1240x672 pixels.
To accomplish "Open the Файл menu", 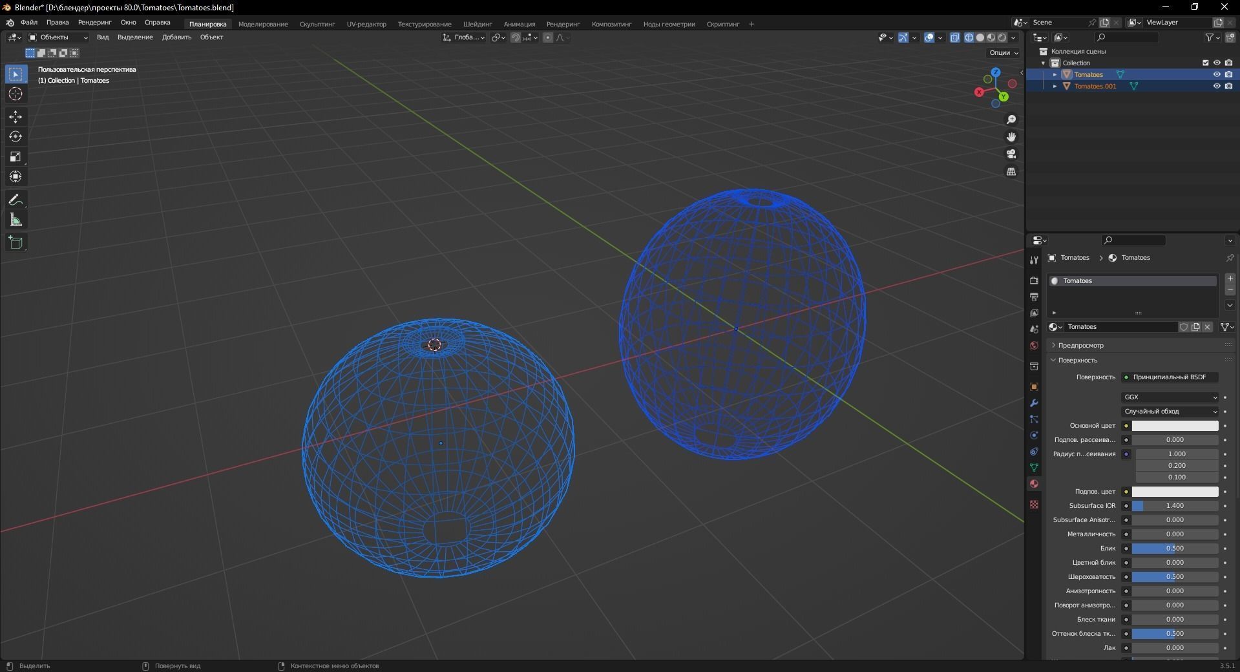I will [29, 23].
